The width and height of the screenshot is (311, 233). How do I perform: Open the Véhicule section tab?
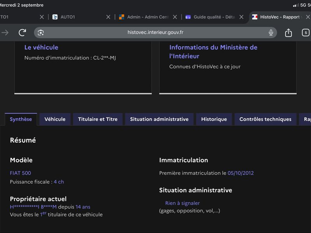click(55, 119)
